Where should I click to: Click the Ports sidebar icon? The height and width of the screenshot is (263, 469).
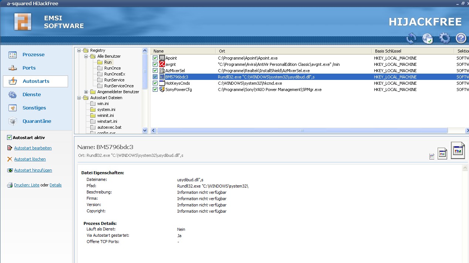(x=13, y=68)
